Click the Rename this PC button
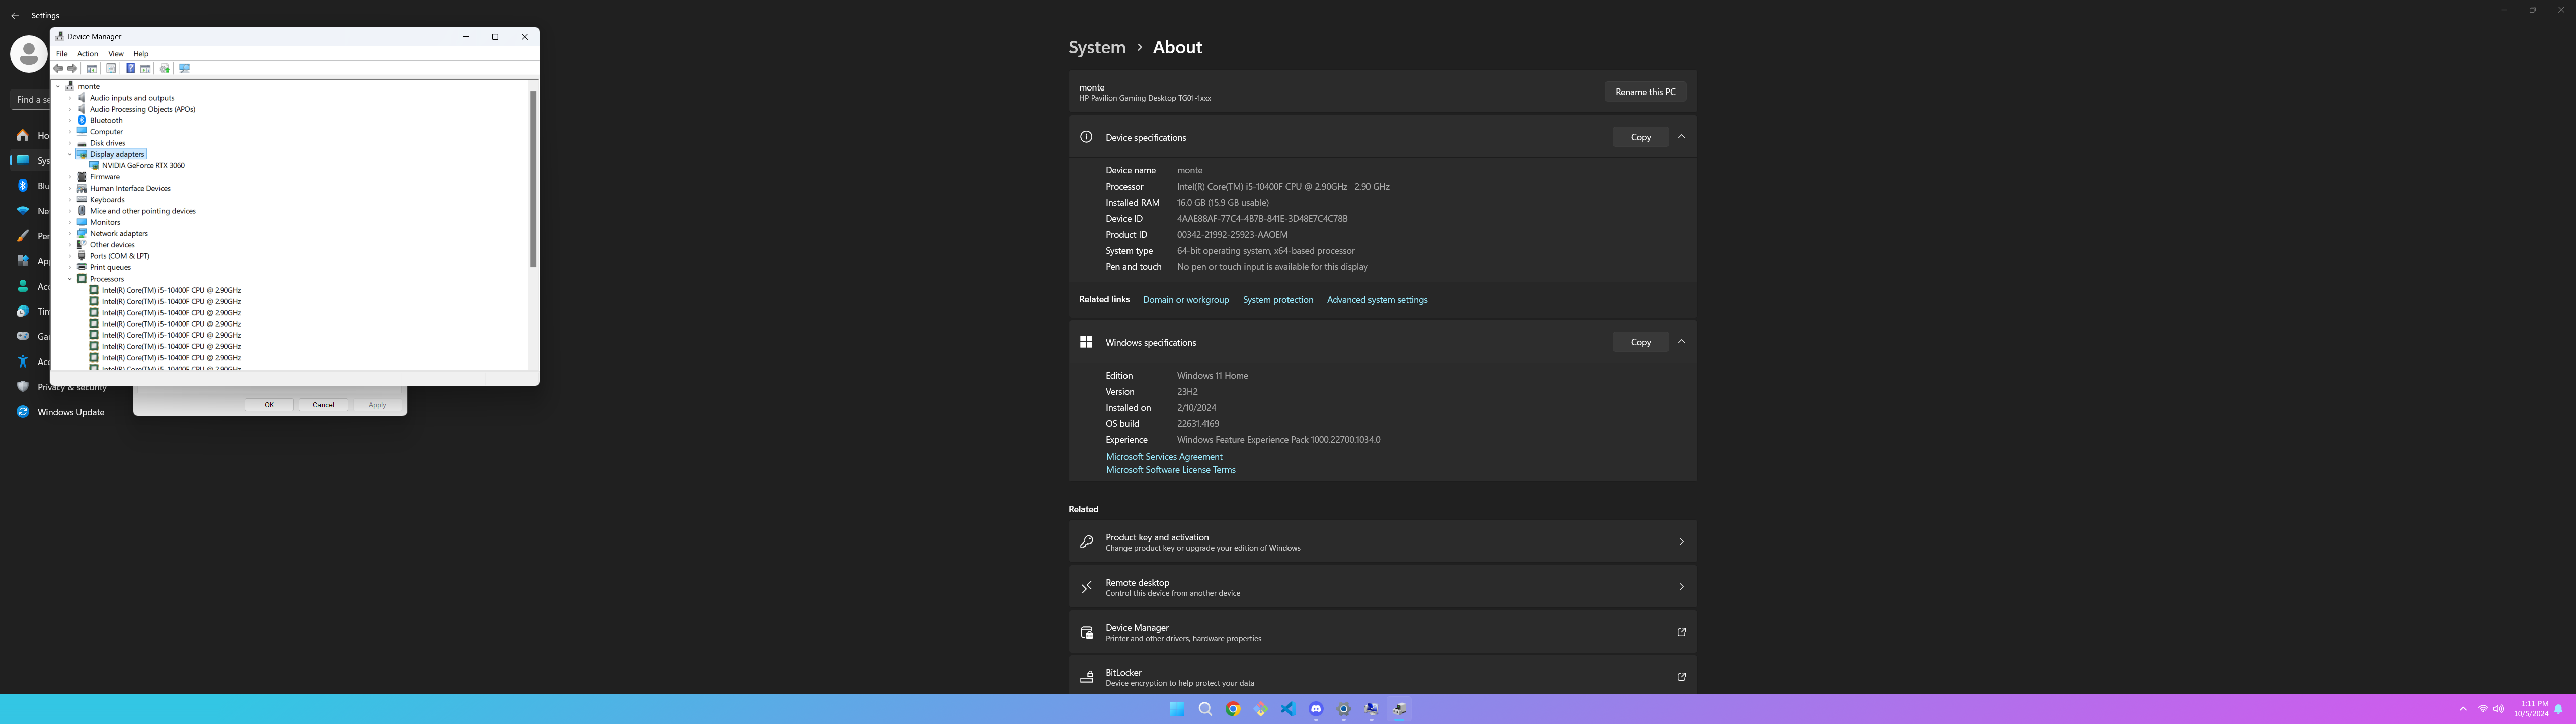The image size is (2576, 724). (x=1645, y=92)
